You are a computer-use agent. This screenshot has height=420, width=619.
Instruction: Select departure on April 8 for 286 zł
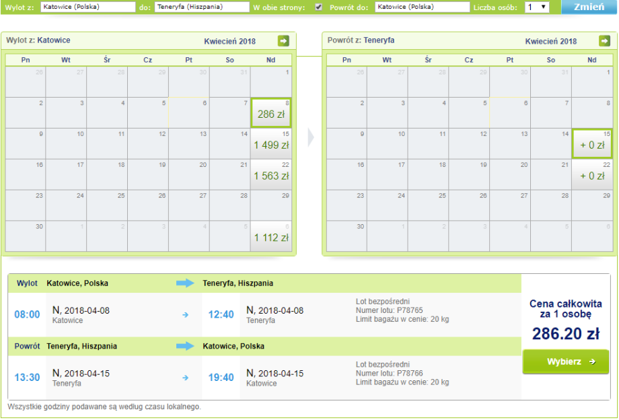(x=270, y=113)
